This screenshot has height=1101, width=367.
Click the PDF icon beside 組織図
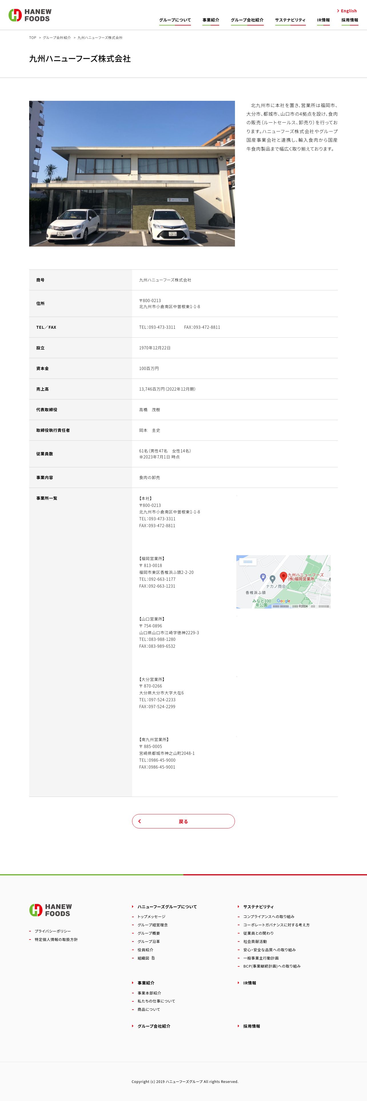[x=153, y=958]
